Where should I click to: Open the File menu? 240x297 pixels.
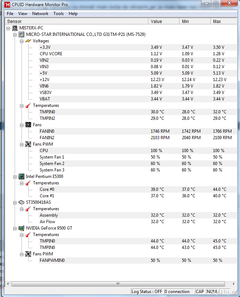(10, 14)
